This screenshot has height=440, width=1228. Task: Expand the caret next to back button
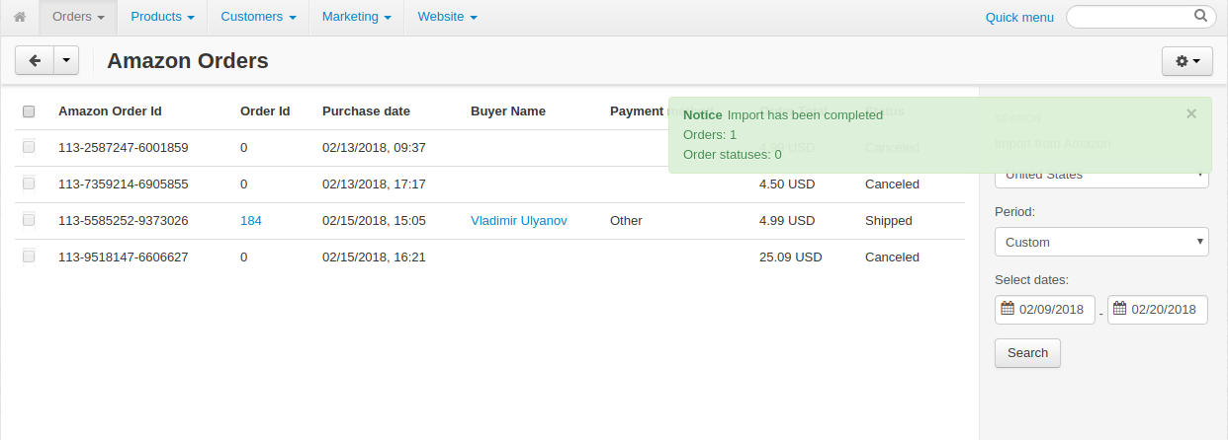click(x=65, y=60)
